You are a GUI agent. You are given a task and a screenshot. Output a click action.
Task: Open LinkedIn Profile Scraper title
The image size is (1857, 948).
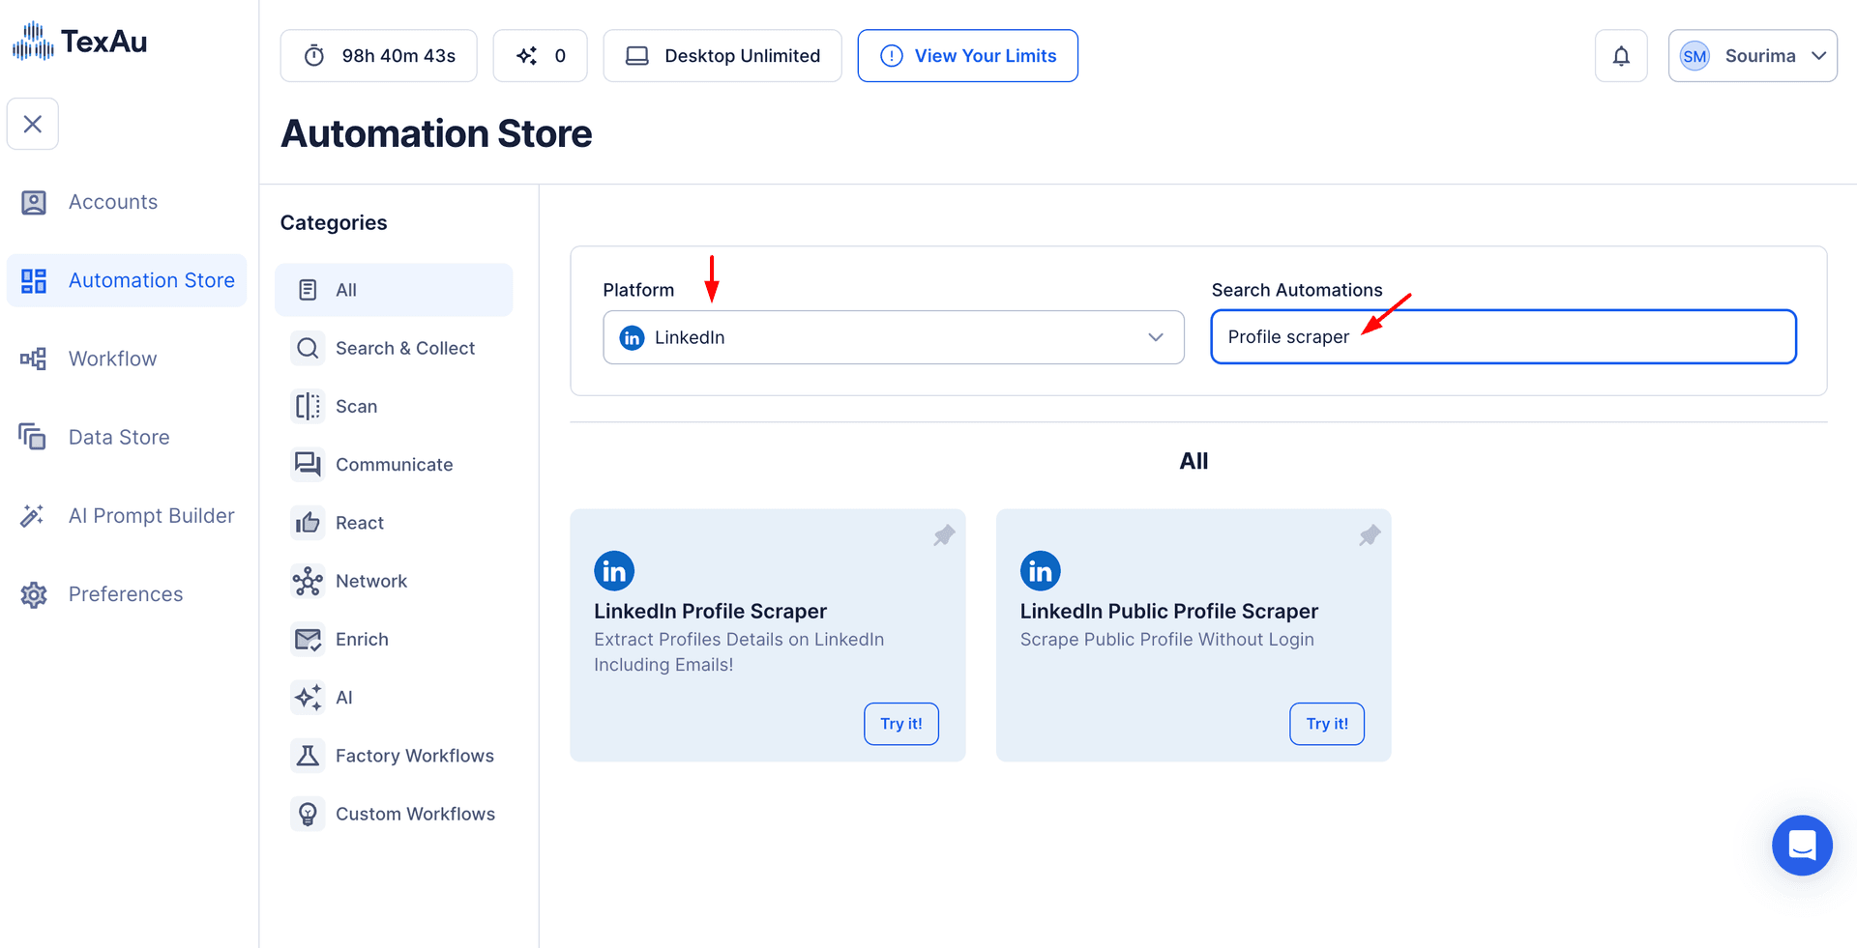point(710,611)
